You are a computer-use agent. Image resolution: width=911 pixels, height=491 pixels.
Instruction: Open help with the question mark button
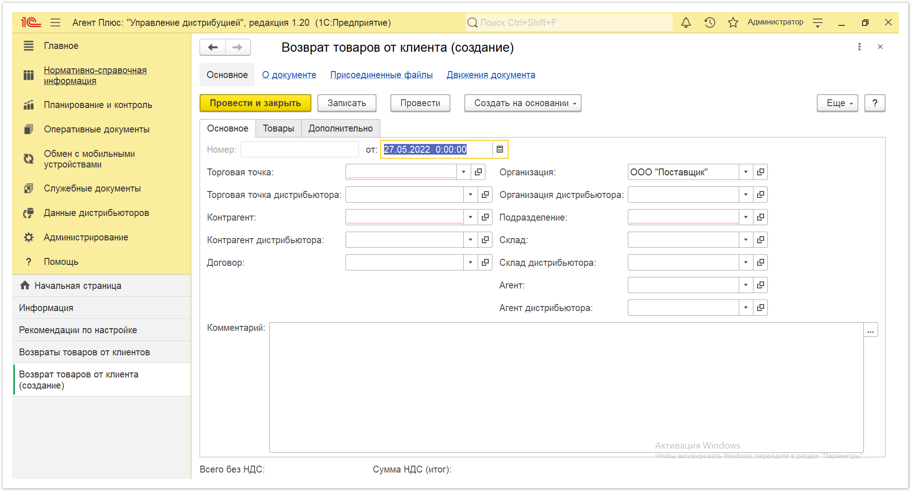875,103
